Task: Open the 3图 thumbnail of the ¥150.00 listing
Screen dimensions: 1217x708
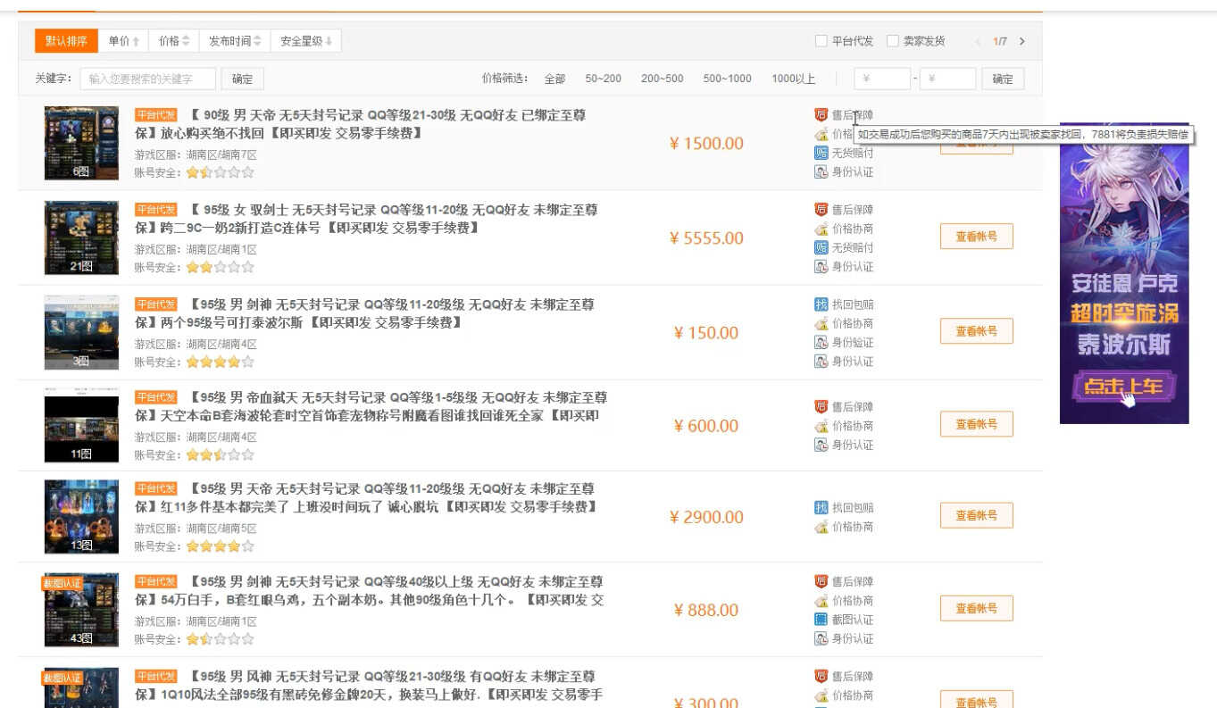Action: pos(81,332)
